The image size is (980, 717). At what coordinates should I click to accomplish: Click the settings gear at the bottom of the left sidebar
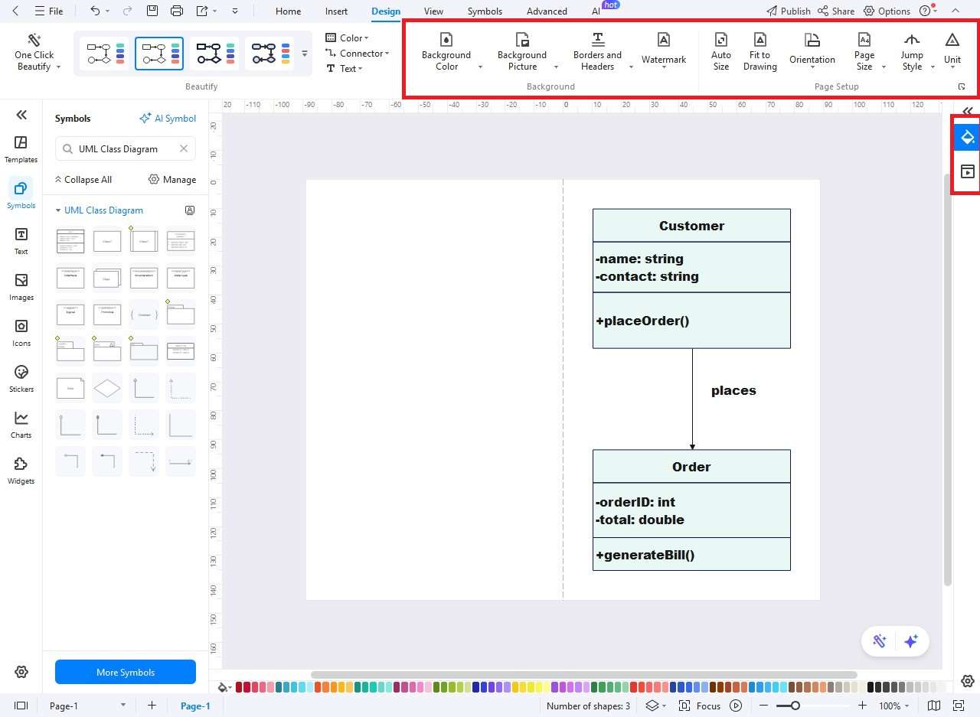(21, 672)
